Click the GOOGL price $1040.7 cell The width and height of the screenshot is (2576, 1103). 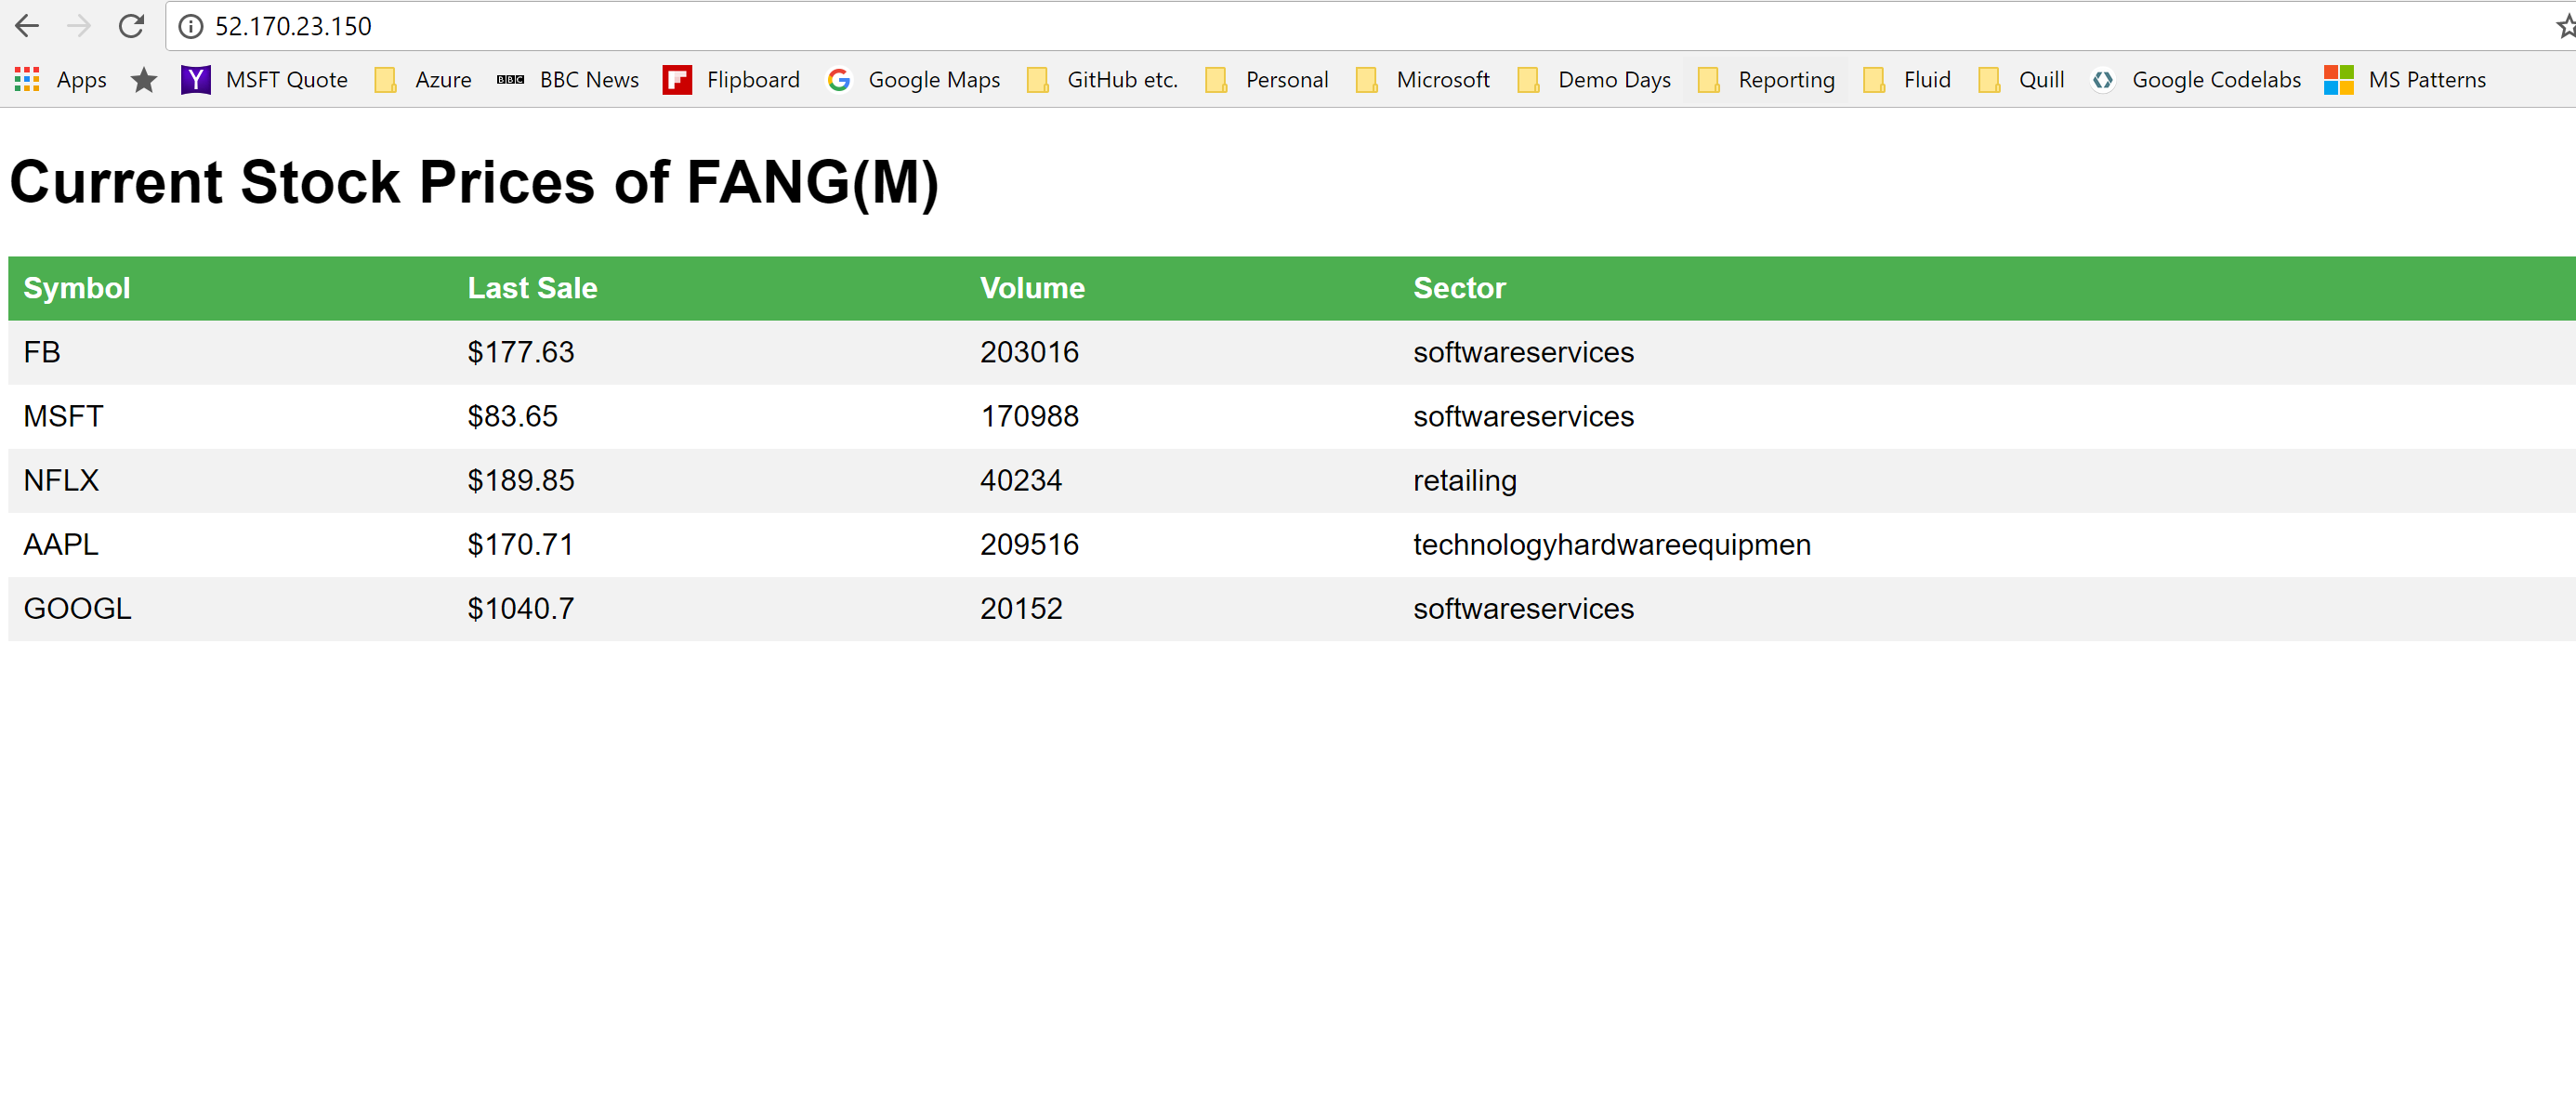[520, 608]
